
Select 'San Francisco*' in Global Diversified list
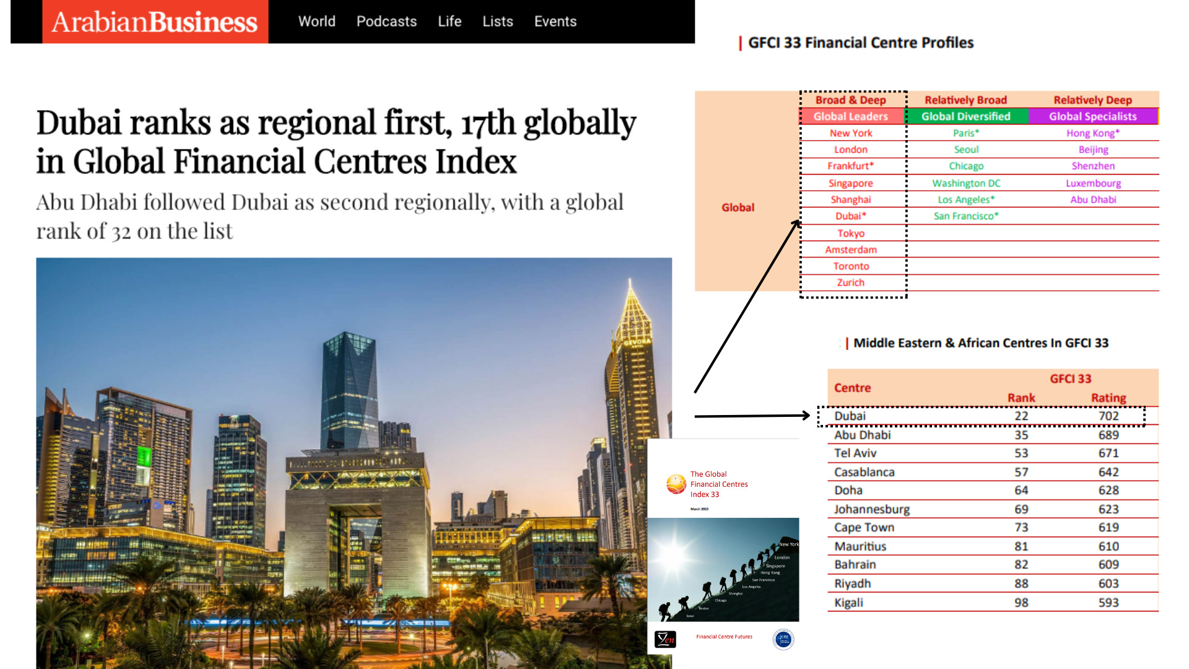pyautogui.click(x=966, y=216)
